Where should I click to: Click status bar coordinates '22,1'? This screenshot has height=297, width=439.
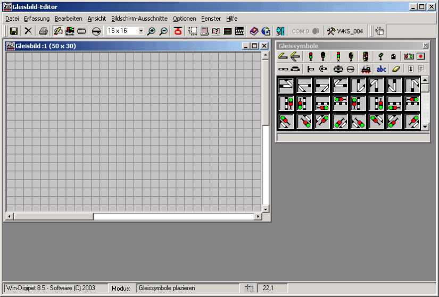click(268, 288)
